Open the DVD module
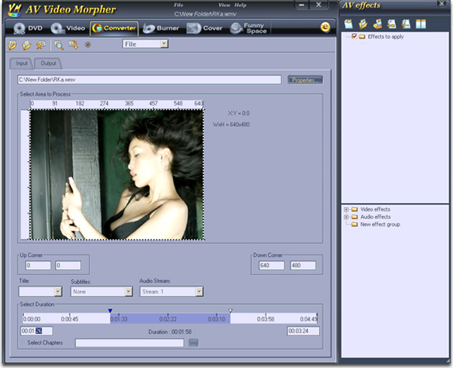Image resolution: width=453 pixels, height=368 pixels. point(29,29)
